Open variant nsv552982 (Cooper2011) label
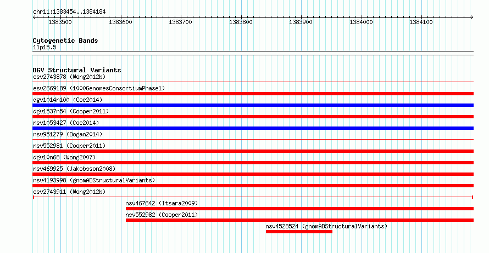Image resolution: width=489 pixels, height=253 pixels. [x=162, y=215]
